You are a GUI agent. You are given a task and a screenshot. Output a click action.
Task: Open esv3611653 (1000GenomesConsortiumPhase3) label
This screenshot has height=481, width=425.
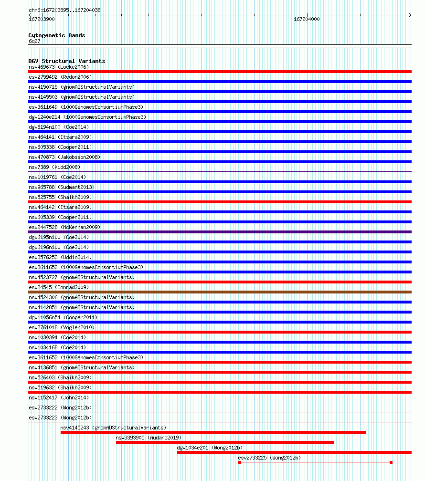click(86, 358)
